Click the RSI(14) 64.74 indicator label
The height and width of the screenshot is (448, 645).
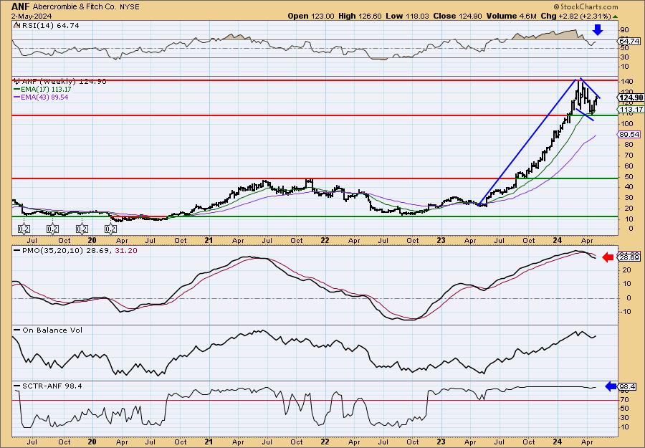(47, 26)
